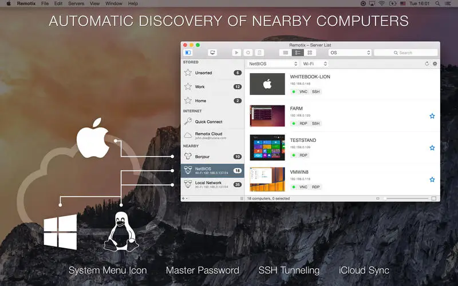Open the View menu

(x=94, y=3)
